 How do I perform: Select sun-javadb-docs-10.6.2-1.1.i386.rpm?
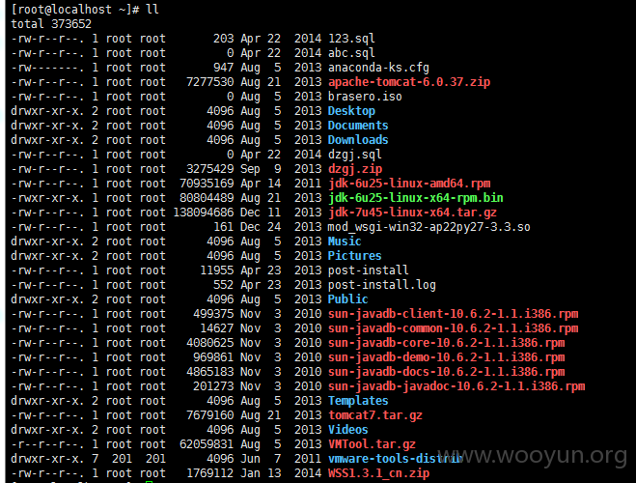[x=446, y=372]
